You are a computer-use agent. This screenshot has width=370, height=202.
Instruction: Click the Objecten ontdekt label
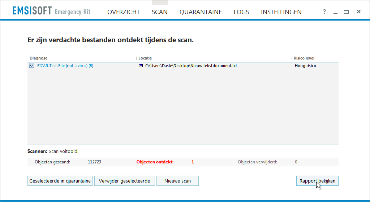pos(155,162)
